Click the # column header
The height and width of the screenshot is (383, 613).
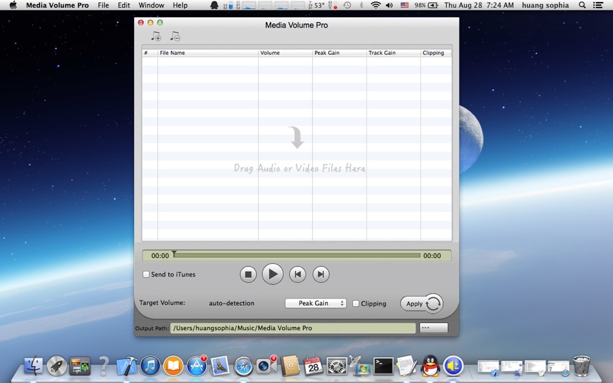[150, 53]
